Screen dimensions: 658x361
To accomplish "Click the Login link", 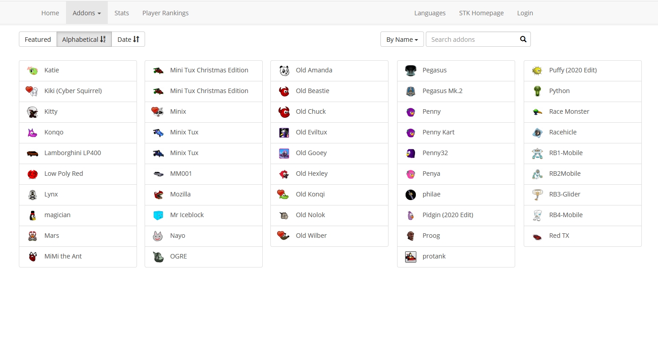I will coord(525,13).
